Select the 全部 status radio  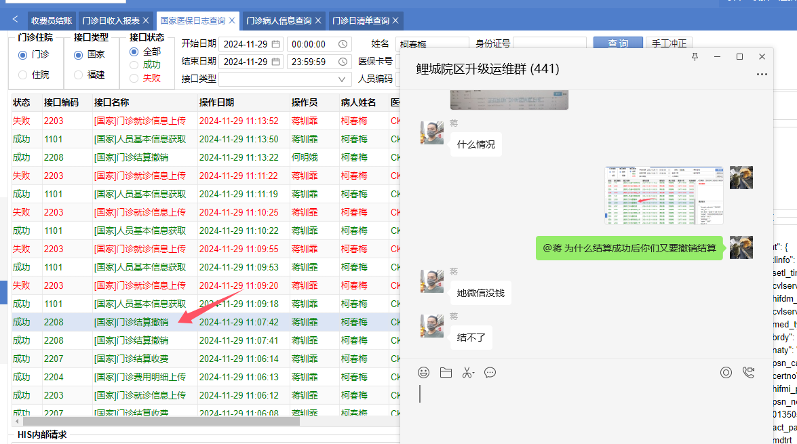pos(134,52)
